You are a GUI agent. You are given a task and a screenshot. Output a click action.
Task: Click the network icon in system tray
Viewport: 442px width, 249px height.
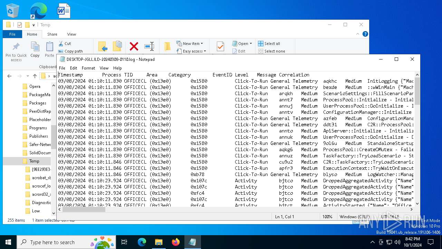point(389,242)
